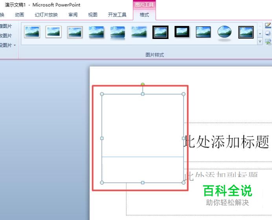Click the right-middle resize handle
Viewport: 272px width, 220px height.
[x=184, y=138]
